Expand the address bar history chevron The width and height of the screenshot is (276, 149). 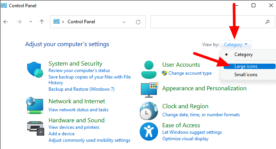pyautogui.click(x=124, y=22)
